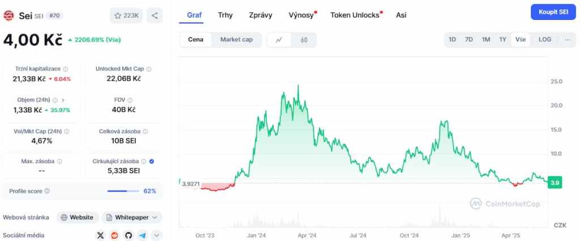Switch to candlestick chart view
Screen dimensions: 580x241
pos(304,40)
